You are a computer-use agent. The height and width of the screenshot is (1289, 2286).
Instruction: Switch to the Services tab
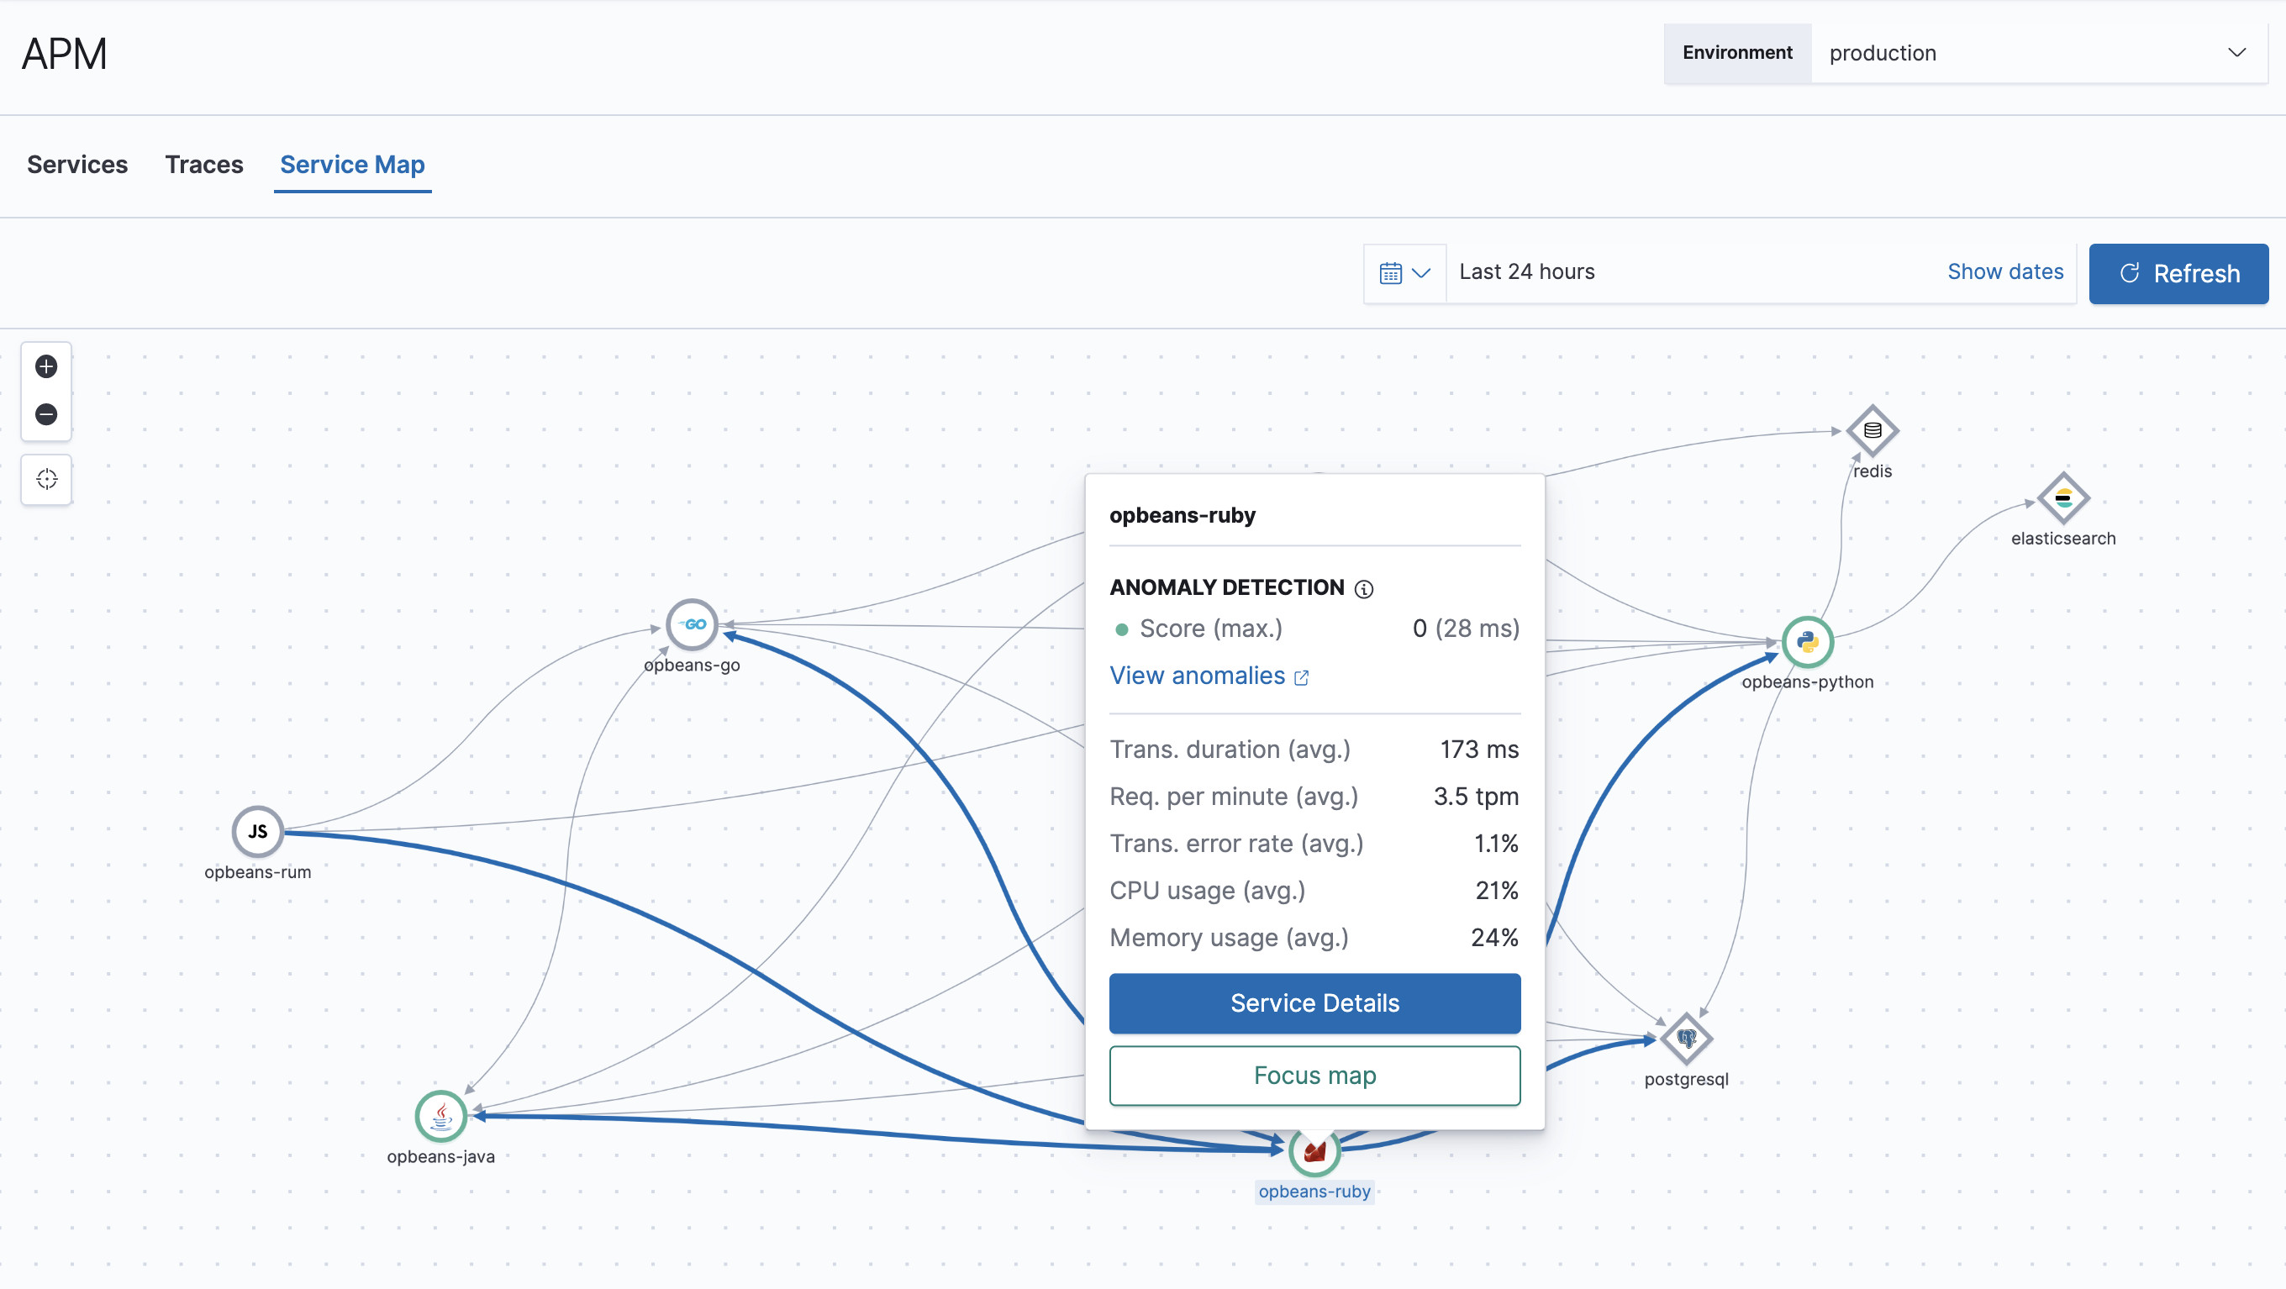coord(77,165)
